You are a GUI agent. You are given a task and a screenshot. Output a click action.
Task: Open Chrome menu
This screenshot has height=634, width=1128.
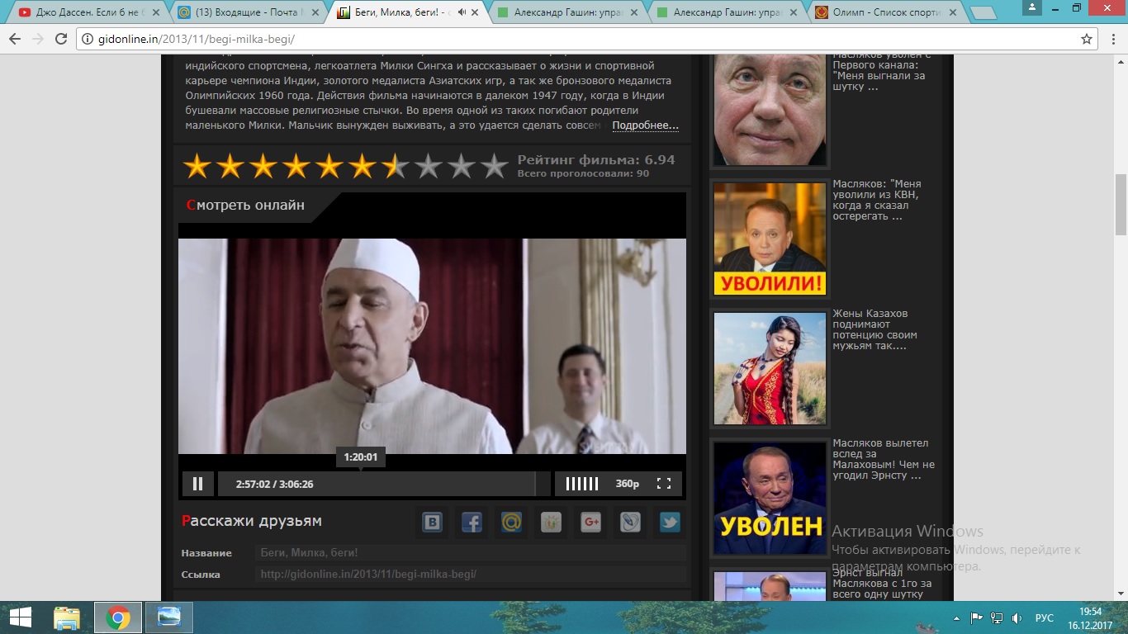(1113, 39)
